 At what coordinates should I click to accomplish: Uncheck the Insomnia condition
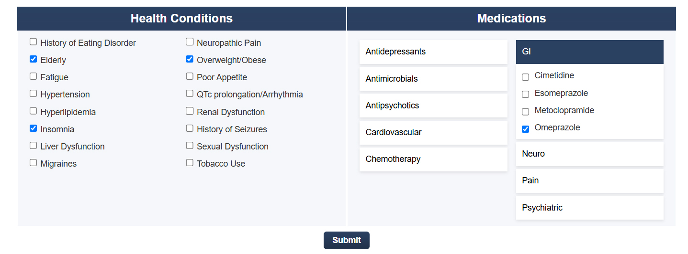[x=33, y=128]
